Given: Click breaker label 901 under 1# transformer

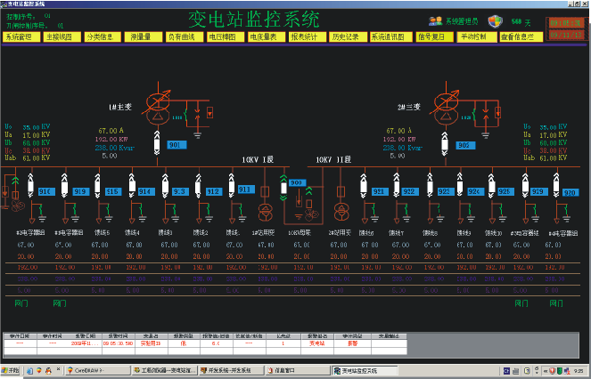Looking at the screenshot, I should tap(175, 144).
